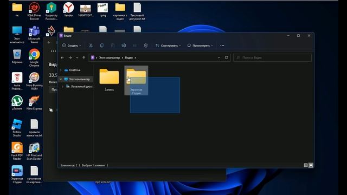Click the Share icon in Explorer toolbar
Image resolution: width=347 pixels, height=195 pixels.
[x=134, y=45]
